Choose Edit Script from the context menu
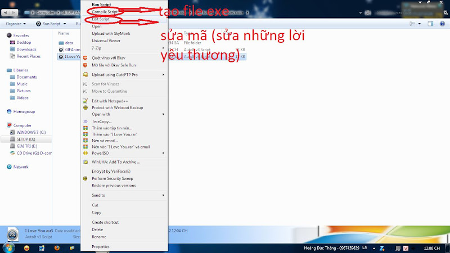450x253 pixels. tap(101, 19)
